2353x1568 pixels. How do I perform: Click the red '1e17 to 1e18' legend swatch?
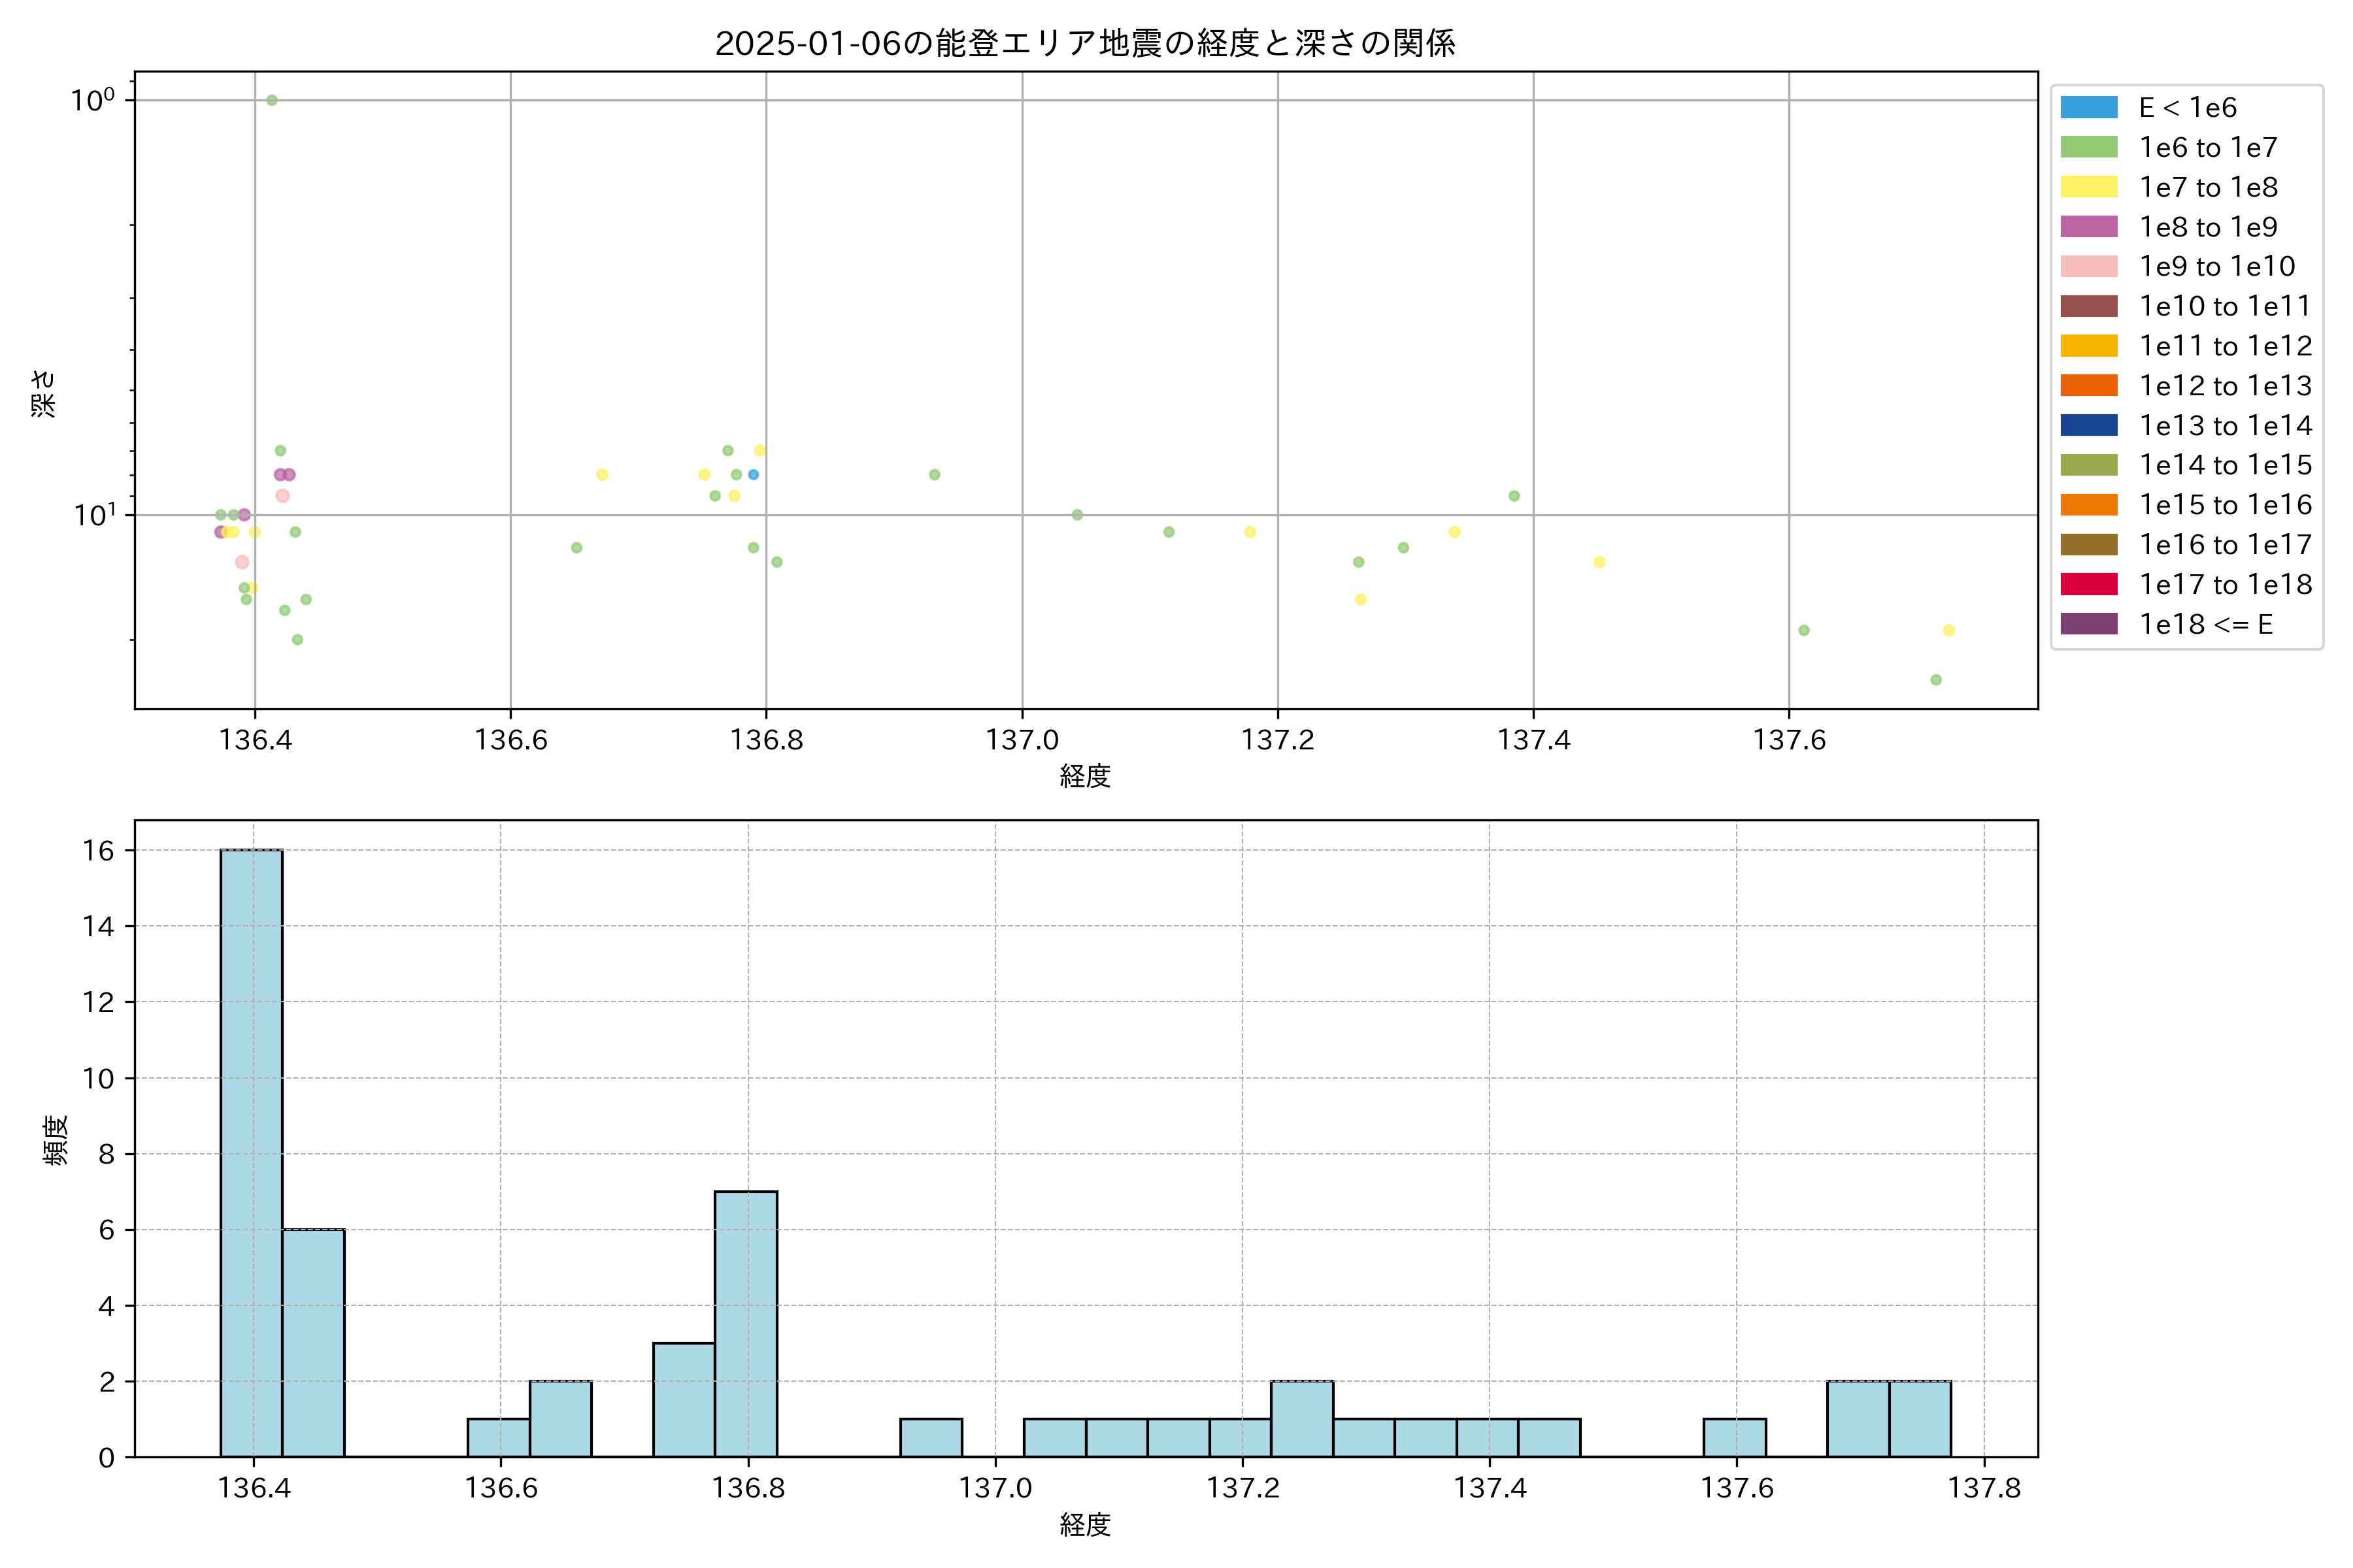click(2088, 585)
